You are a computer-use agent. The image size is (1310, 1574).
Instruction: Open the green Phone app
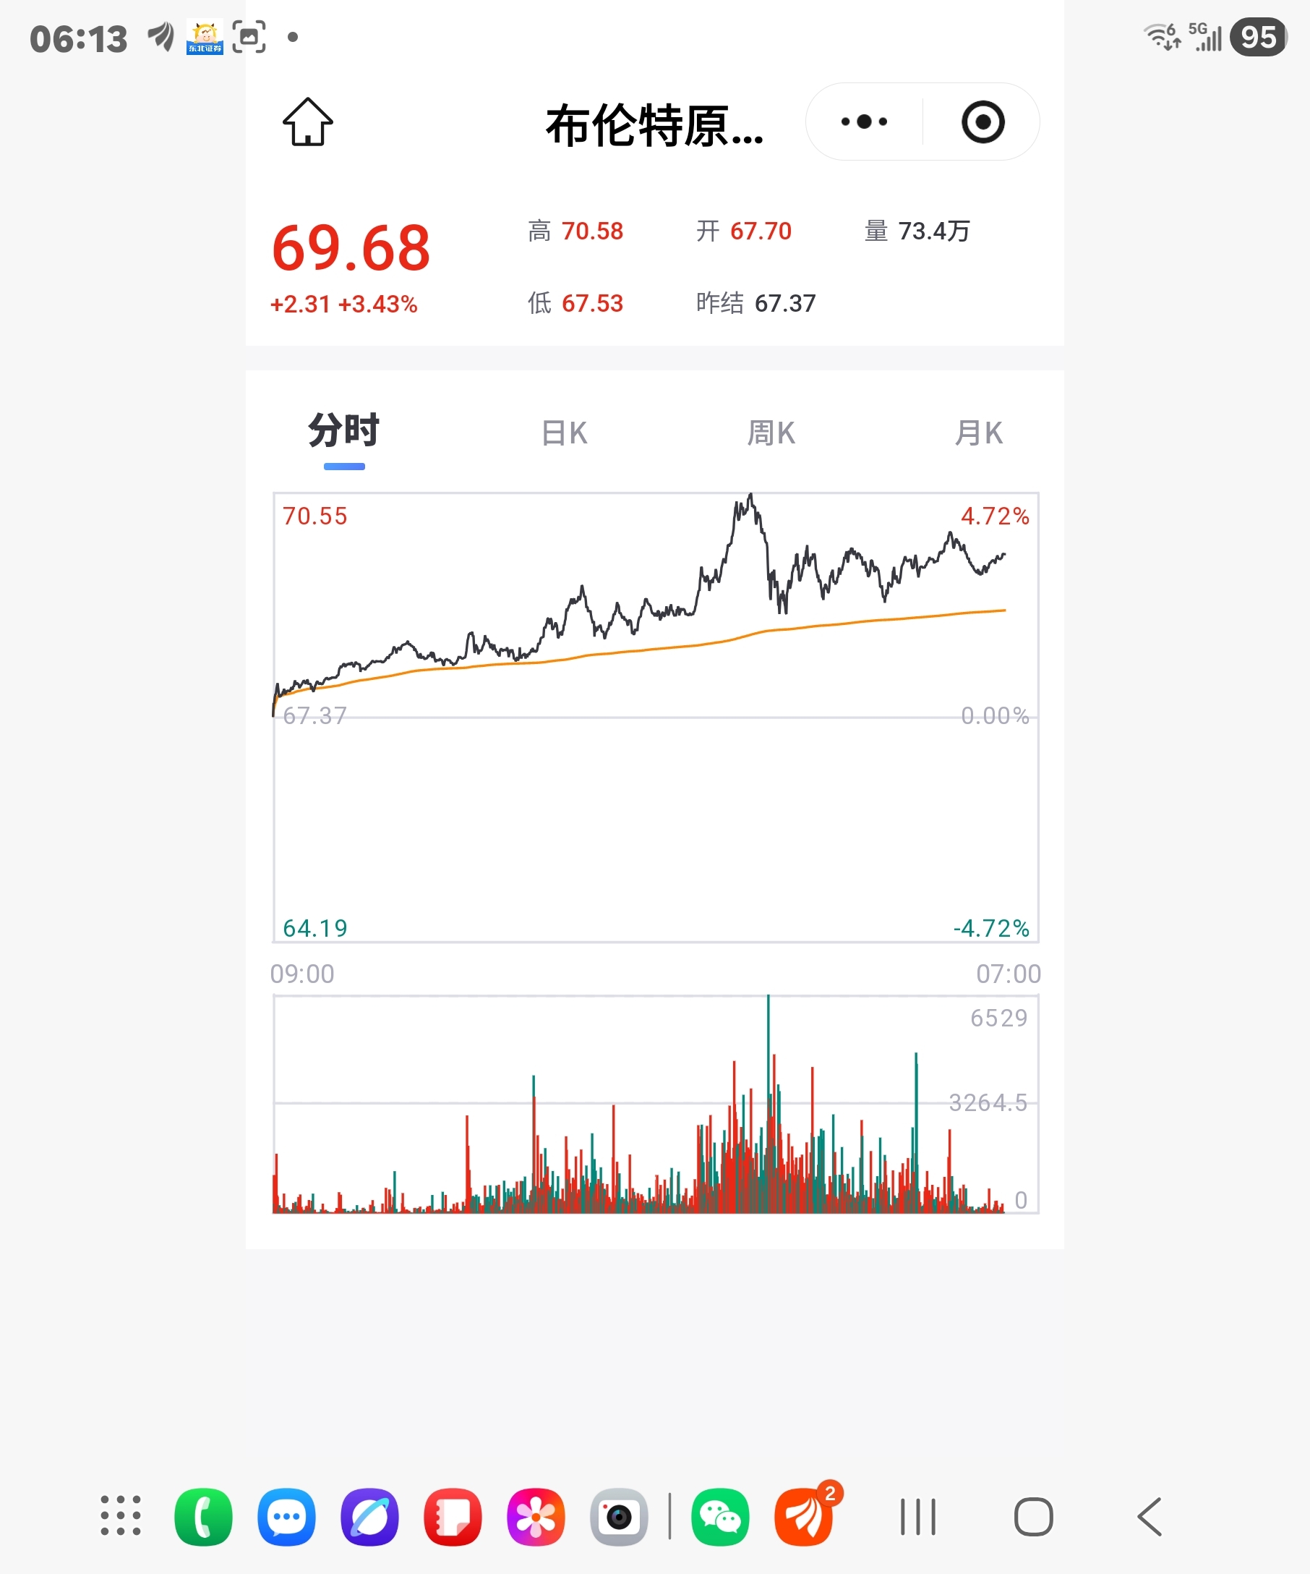[x=203, y=1517]
